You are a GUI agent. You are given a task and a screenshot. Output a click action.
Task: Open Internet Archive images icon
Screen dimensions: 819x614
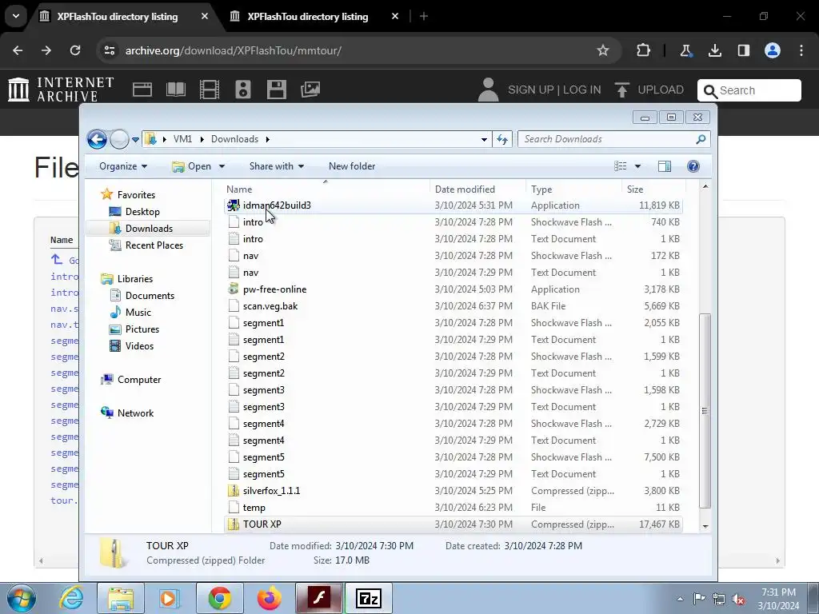click(310, 90)
